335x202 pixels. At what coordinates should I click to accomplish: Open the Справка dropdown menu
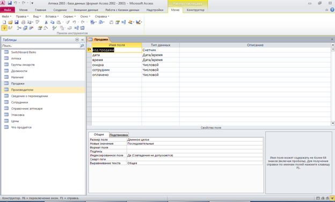pos(102,17)
